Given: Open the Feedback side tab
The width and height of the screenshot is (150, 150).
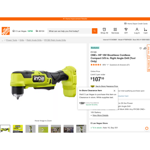Looking at the screenshot, I should 149,65.
